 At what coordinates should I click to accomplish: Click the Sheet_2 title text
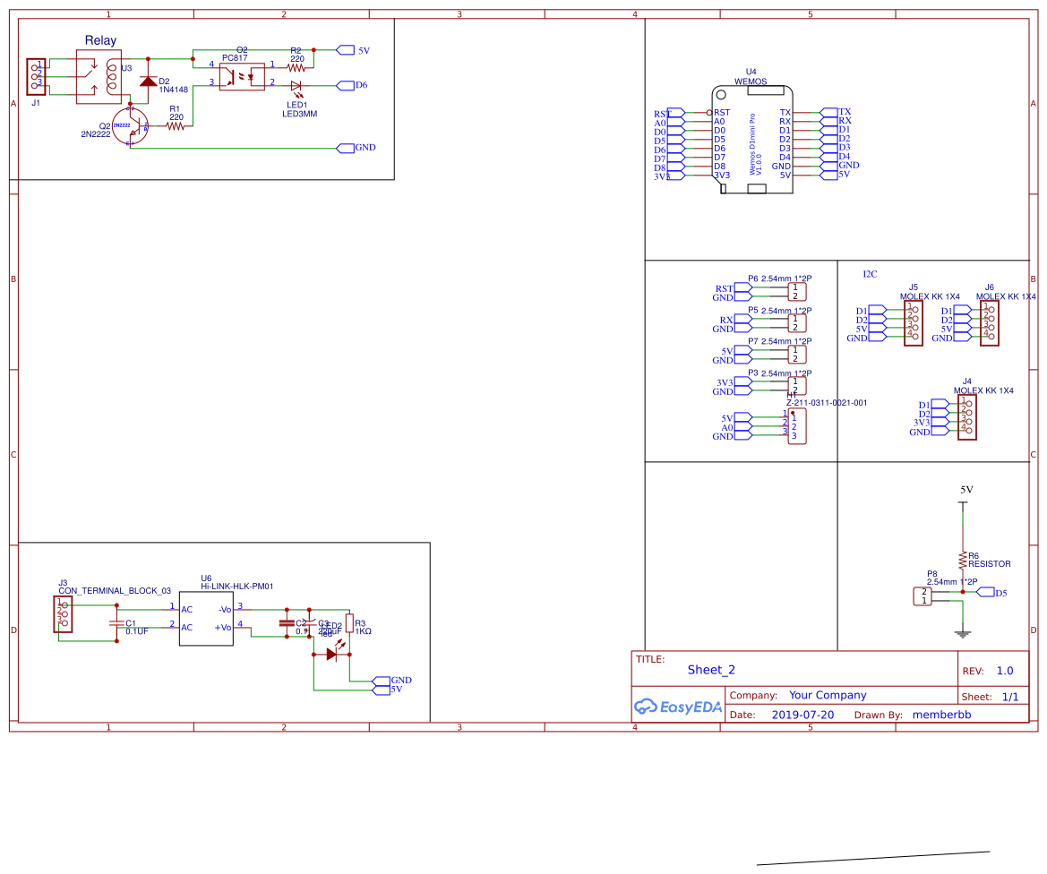(x=711, y=669)
